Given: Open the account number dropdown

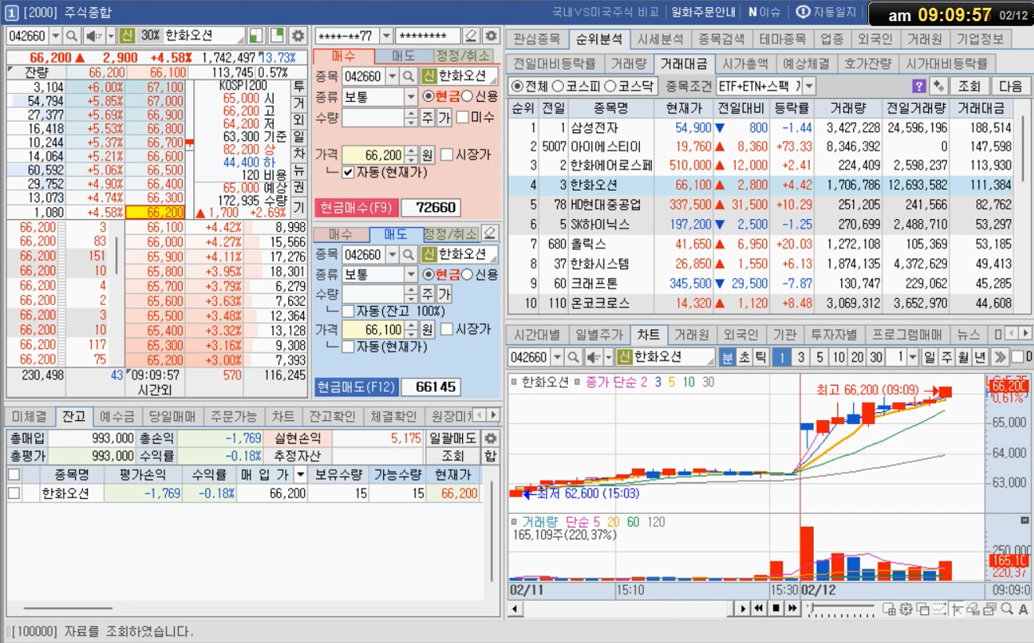Looking at the screenshot, I should coord(386,36).
